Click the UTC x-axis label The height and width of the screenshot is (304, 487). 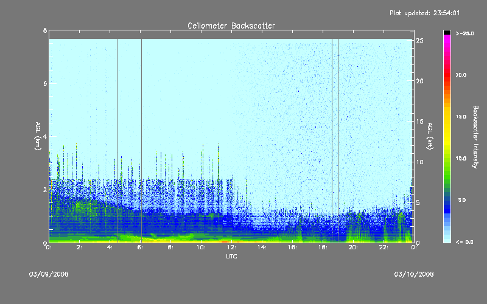pyautogui.click(x=231, y=257)
